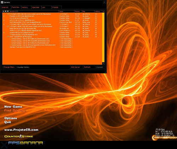
Task: Select the GameSPORT @ Maxigames row
Action: [52, 37]
